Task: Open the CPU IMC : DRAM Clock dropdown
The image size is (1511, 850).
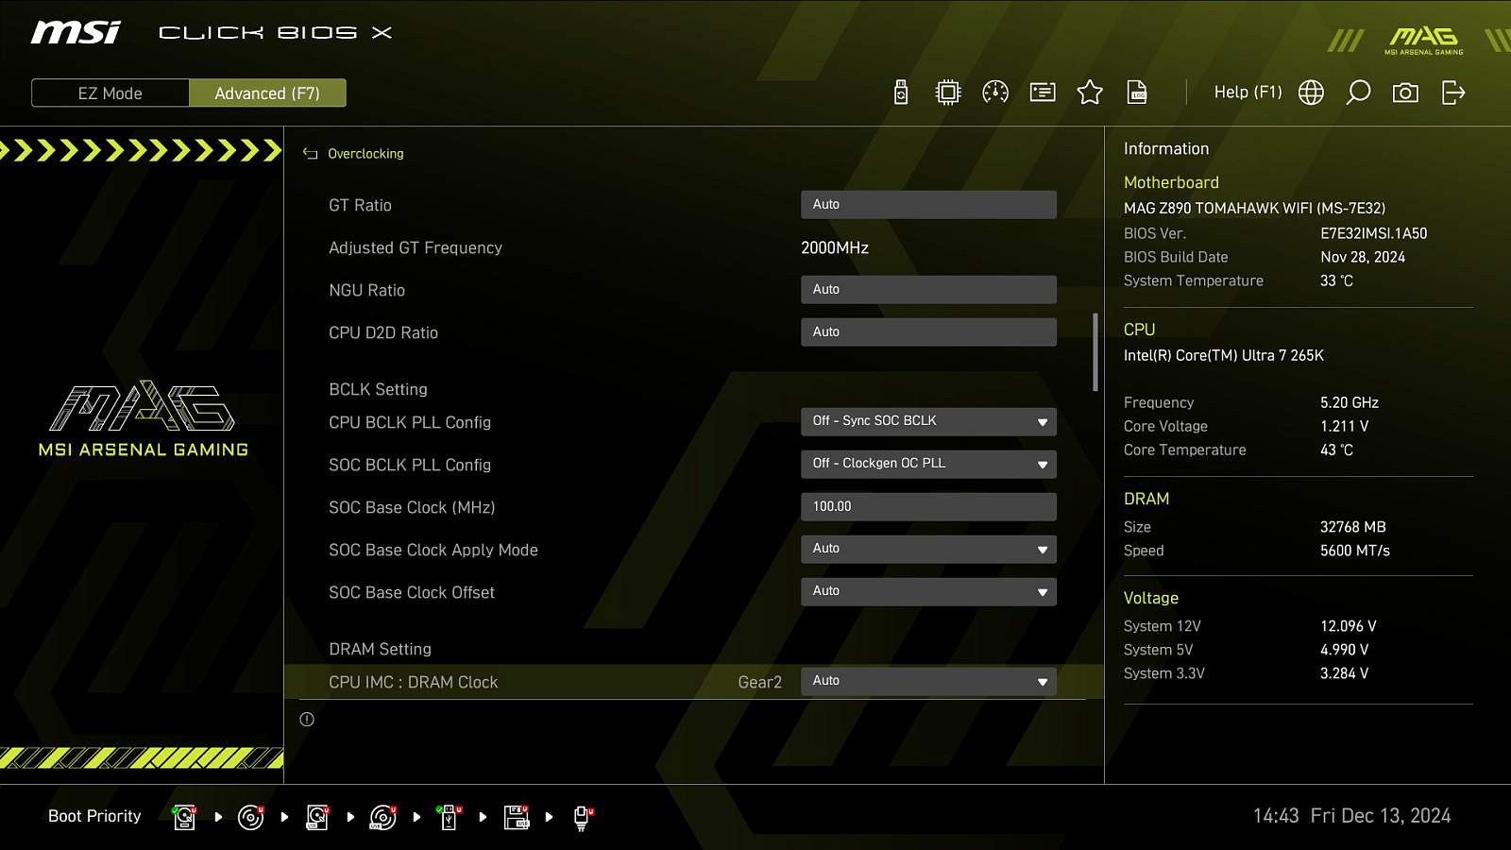Action: (x=928, y=681)
